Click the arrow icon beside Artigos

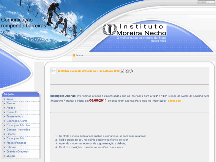click(x=4, y=108)
